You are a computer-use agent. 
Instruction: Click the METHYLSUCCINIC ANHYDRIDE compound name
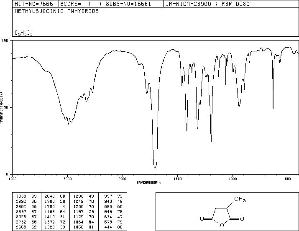click(x=56, y=11)
